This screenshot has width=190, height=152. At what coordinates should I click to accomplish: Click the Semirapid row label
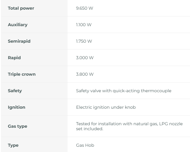(x=19, y=41)
